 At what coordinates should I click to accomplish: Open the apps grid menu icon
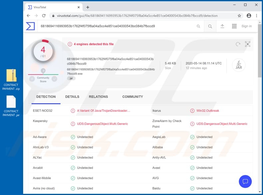point(234,26)
